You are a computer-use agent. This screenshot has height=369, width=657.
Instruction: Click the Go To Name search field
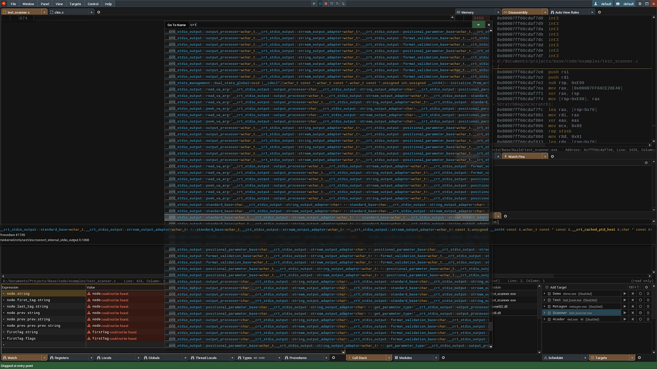tap(330, 25)
